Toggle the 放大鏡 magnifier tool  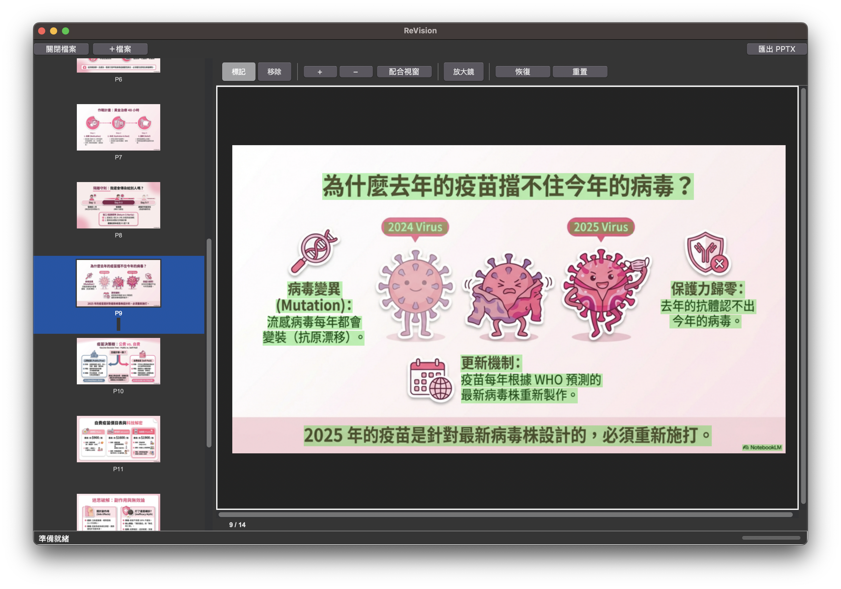(463, 72)
